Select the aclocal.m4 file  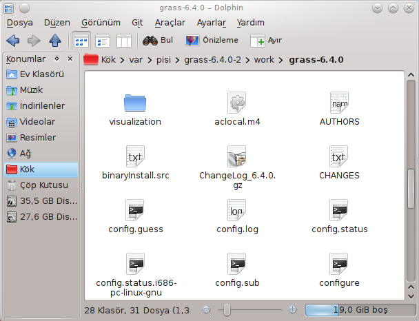[237, 109]
